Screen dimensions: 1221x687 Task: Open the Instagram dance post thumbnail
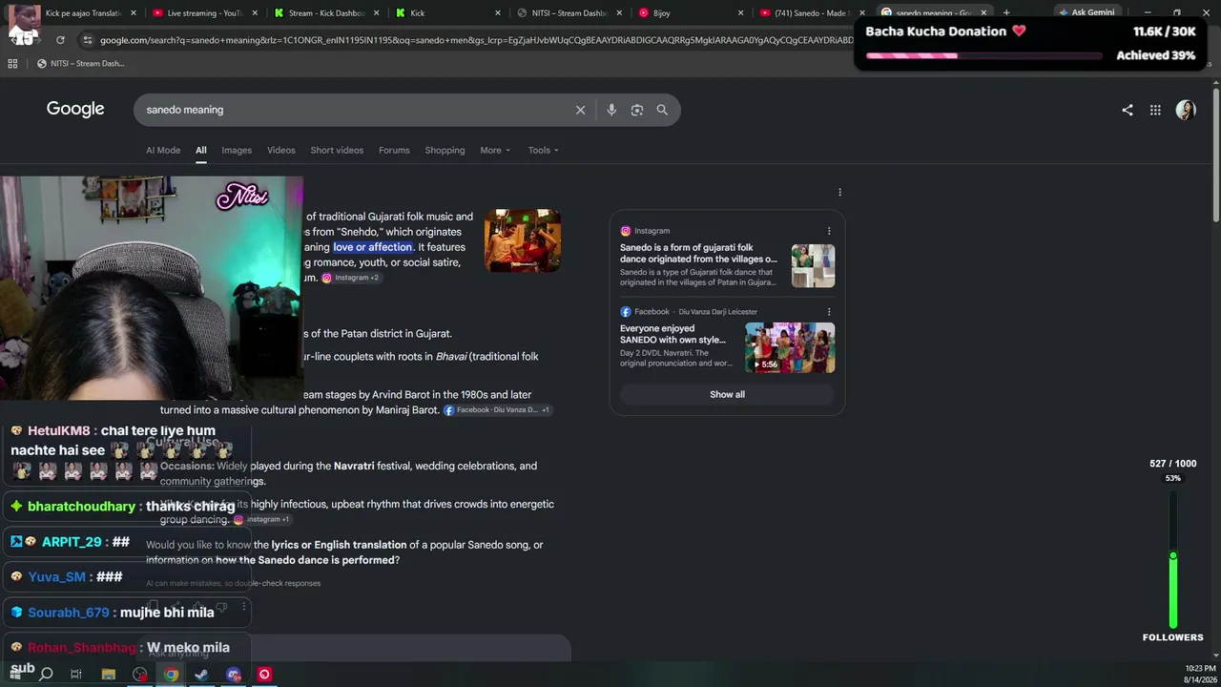click(x=813, y=266)
